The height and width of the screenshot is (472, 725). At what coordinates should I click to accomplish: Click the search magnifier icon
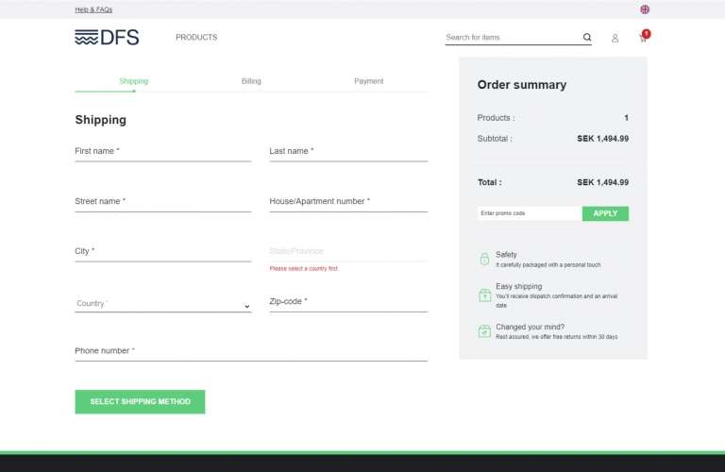tap(587, 37)
